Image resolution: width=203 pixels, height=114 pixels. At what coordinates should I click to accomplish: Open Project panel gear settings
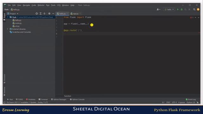click(x=49, y=14)
